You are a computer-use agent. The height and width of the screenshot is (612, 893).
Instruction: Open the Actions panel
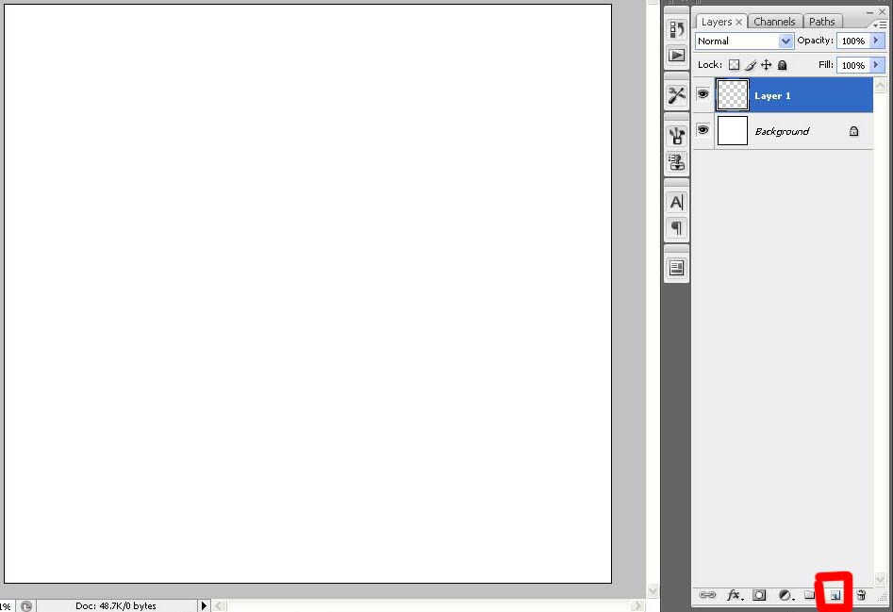coord(676,56)
